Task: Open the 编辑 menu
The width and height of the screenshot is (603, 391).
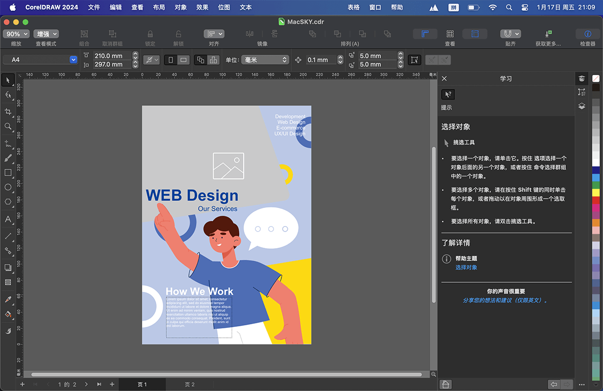Action: (116, 8)
